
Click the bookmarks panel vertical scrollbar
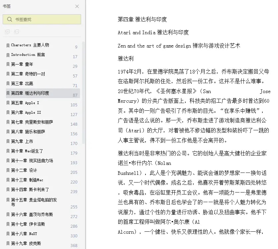point(83,92)
